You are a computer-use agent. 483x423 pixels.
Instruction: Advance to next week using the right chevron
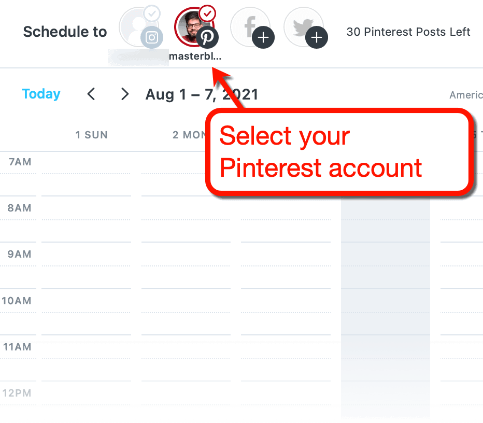[x=124, y=94]
